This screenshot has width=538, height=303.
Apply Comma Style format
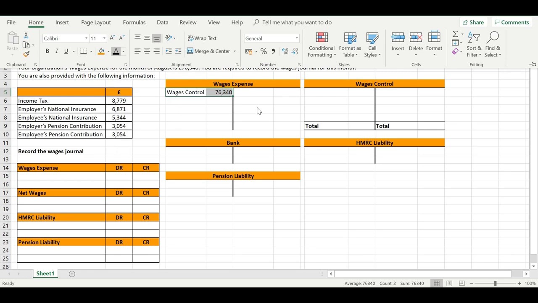[273, 51]
